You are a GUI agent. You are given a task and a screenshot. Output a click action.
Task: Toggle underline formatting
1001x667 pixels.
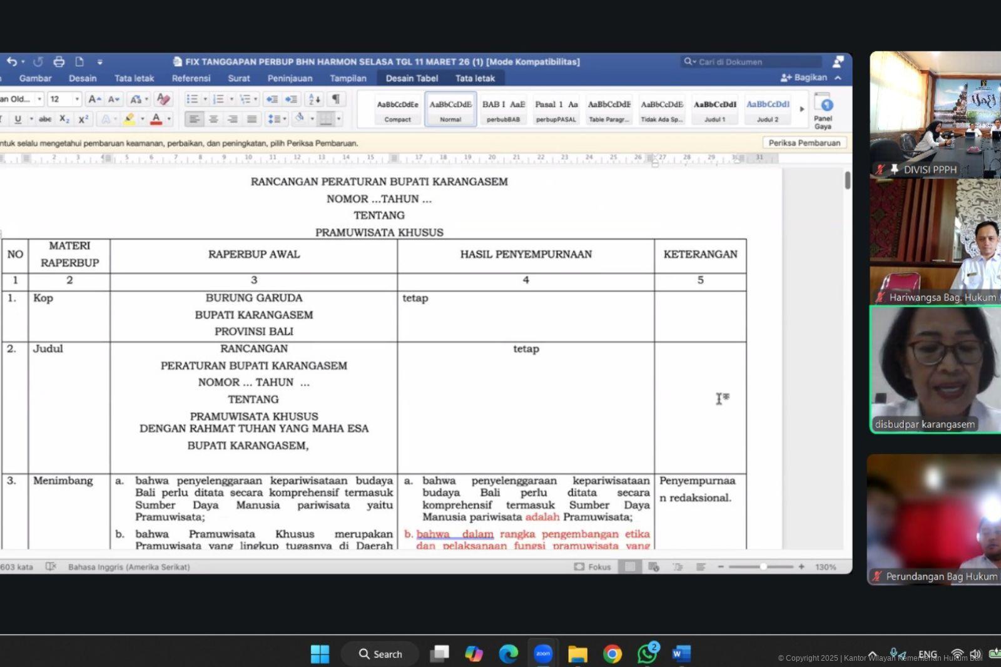[x=18, y=119]
